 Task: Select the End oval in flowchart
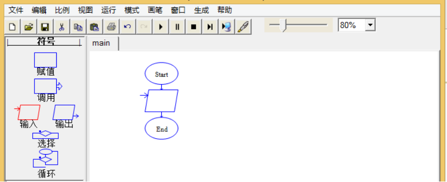pos(162,128)
